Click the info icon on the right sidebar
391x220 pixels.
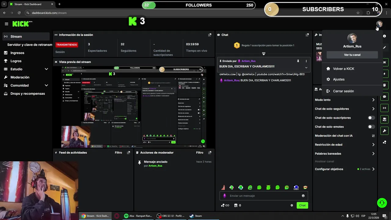(384, 36)
